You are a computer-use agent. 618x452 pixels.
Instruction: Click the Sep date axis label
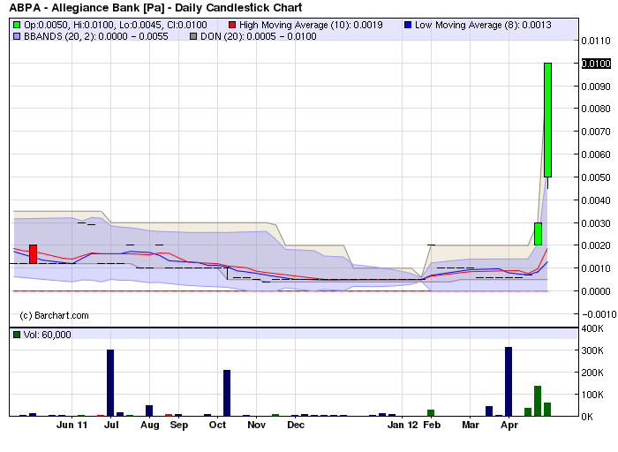click(179, 426)
